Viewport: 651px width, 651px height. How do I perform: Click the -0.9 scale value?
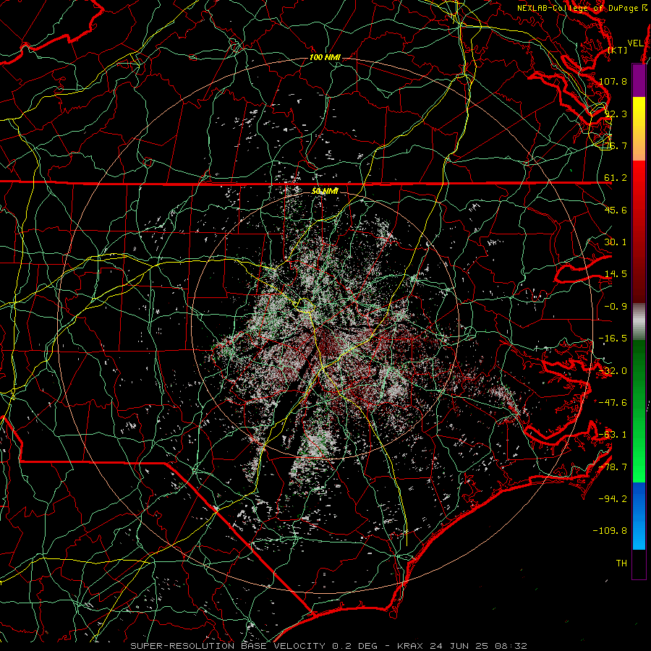pos(616,307)
